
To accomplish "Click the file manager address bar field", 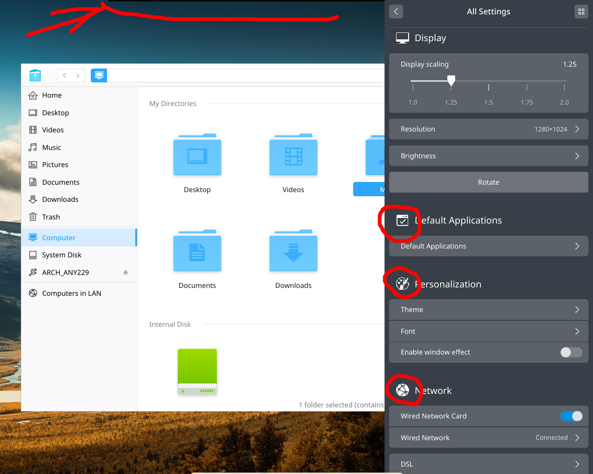I will point(246,75).
